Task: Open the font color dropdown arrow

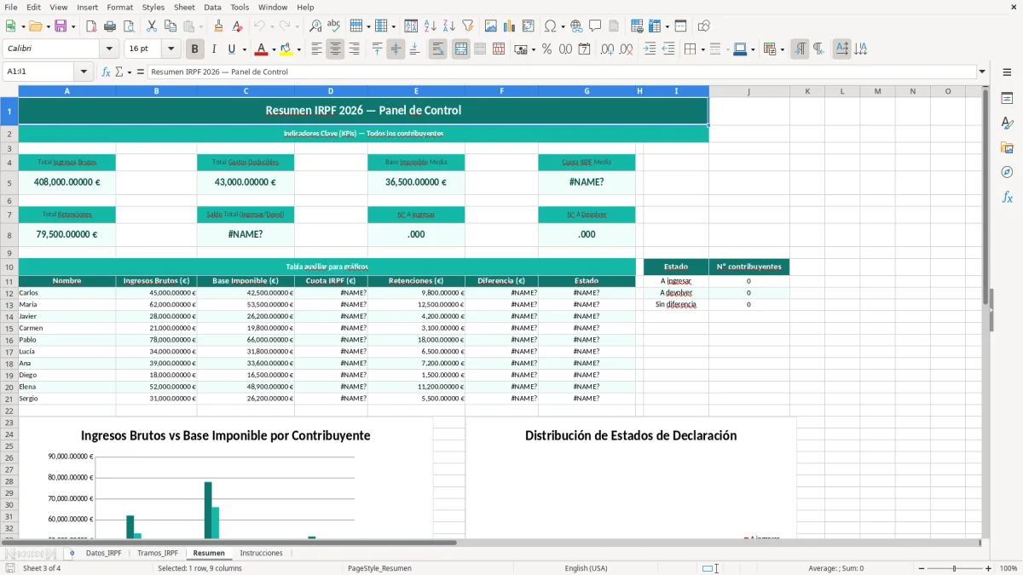Action: click(x=274, y=49)
